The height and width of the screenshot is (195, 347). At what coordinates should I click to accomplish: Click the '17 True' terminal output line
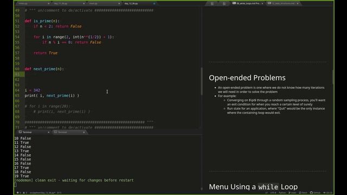coord(22,167)
